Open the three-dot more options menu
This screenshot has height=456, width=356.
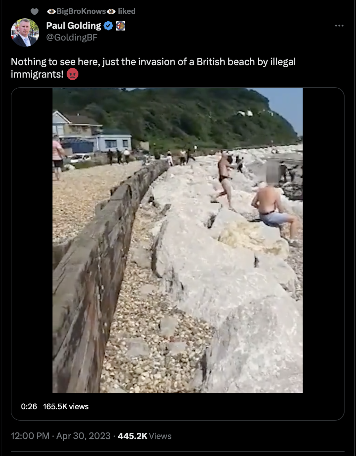(339, 26)
